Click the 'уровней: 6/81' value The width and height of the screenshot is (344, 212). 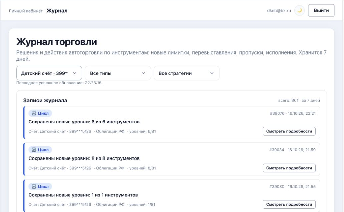pyautogui.click(x=142, y=131)
